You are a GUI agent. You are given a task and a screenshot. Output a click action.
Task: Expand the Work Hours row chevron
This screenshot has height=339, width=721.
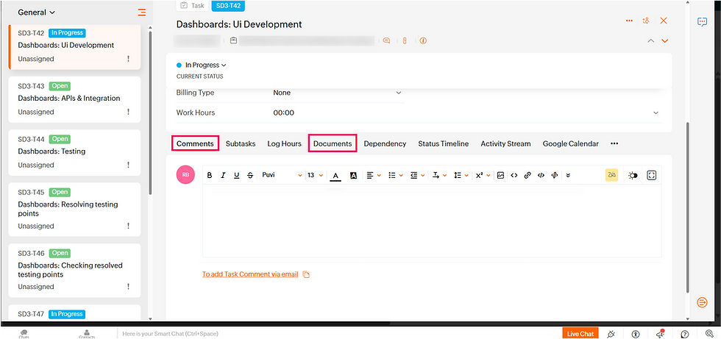(656, 113)
